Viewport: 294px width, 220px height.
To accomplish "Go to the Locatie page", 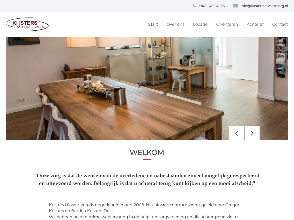I will (200, 24).
